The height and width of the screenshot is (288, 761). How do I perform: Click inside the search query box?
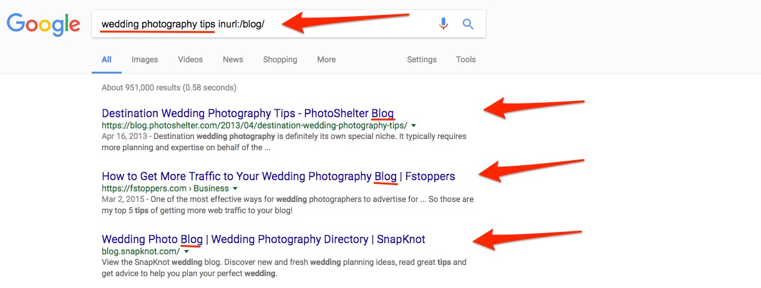(262, 24)
